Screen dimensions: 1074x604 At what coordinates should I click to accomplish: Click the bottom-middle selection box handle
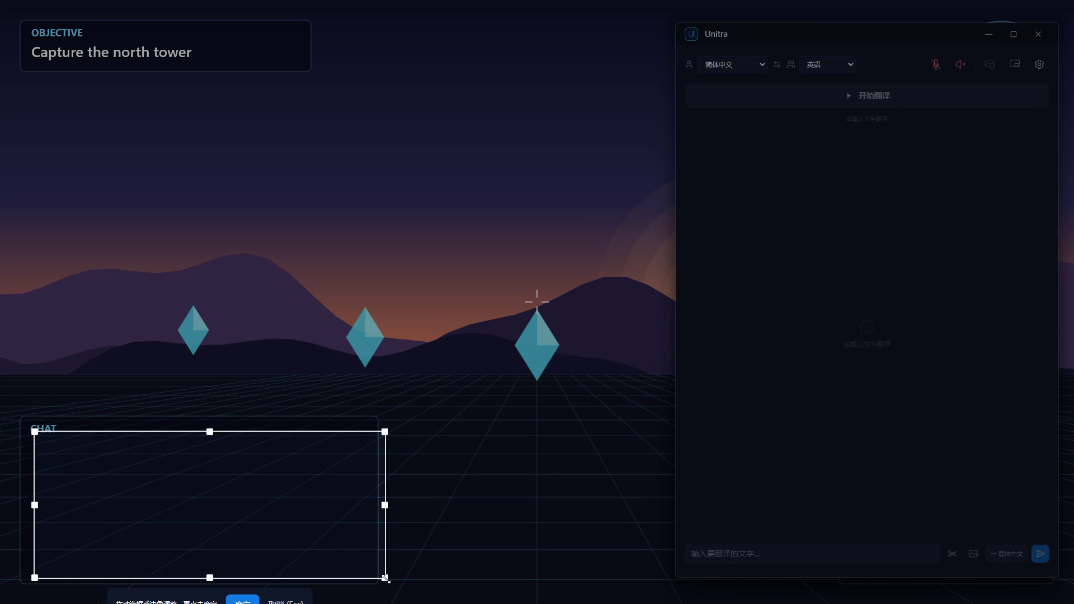click(x=210, y=578)
